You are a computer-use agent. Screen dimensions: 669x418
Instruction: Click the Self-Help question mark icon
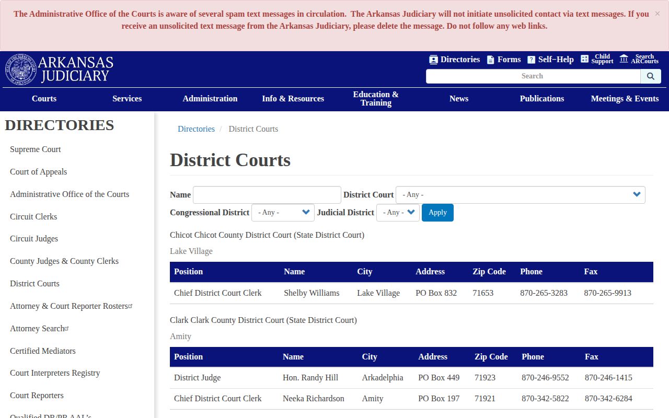[531, 60]
